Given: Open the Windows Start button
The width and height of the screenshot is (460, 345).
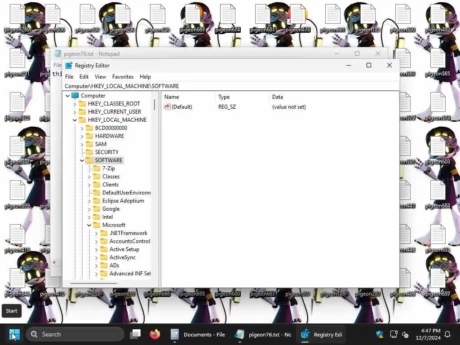Looking at the screenshot, I should click(14, 334).
